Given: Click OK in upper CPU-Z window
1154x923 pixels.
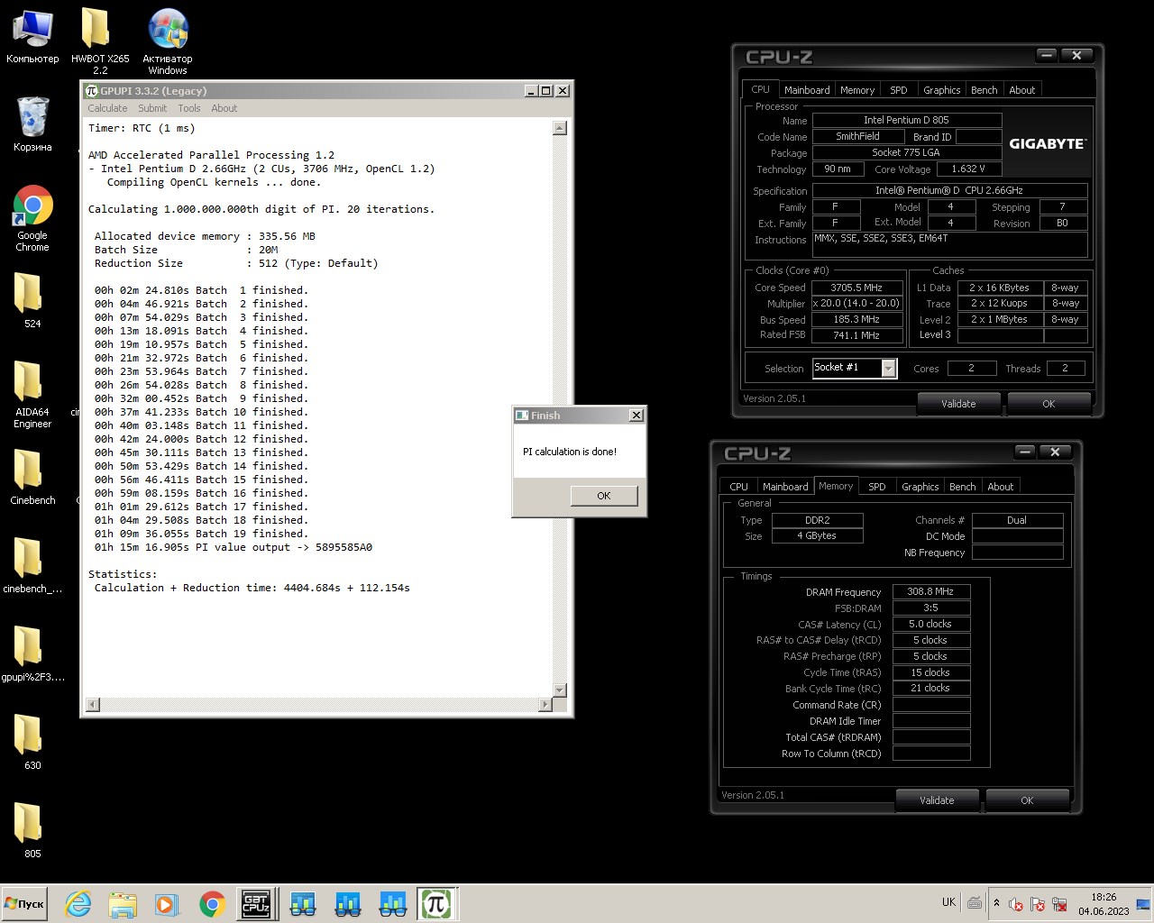Looking at the screenshot, I should click(1049, 404).
